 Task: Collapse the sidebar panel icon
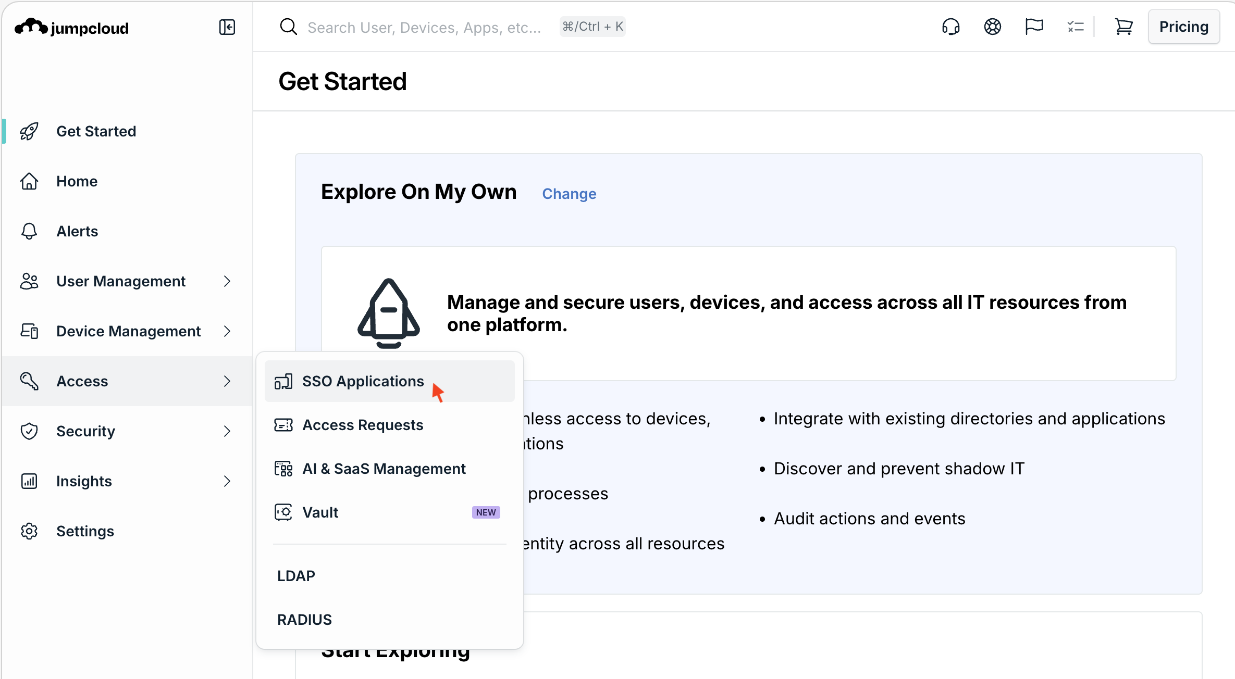pyautogui.click(x=227, y=27)
